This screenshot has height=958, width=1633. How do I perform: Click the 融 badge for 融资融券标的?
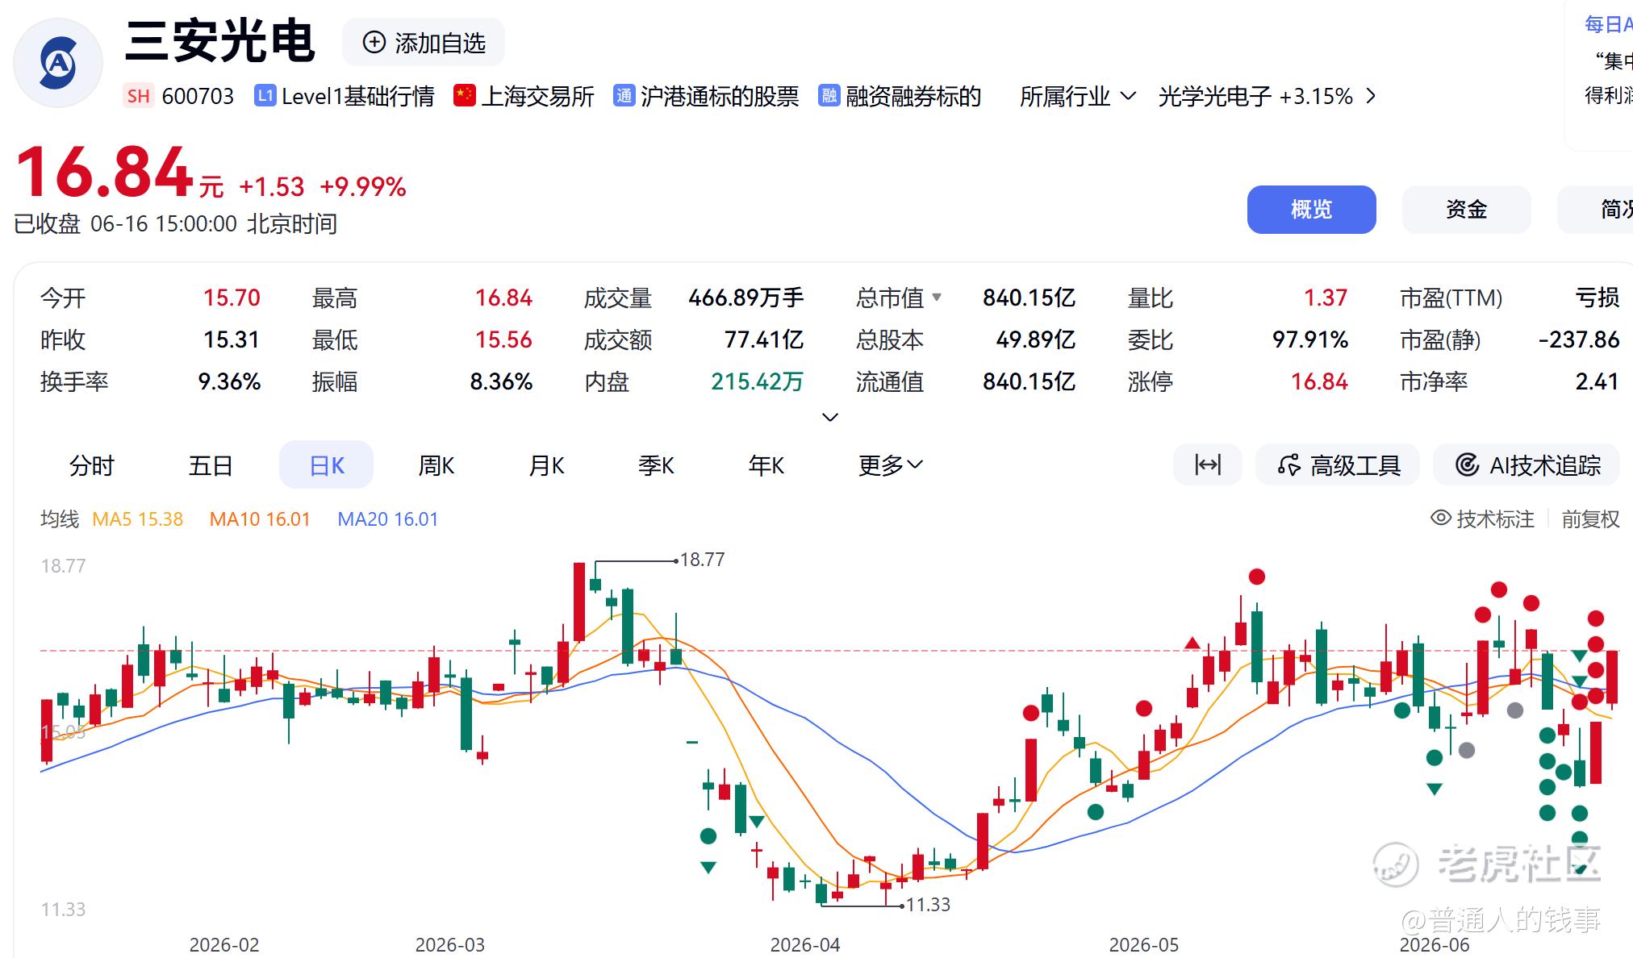[829, 96]
